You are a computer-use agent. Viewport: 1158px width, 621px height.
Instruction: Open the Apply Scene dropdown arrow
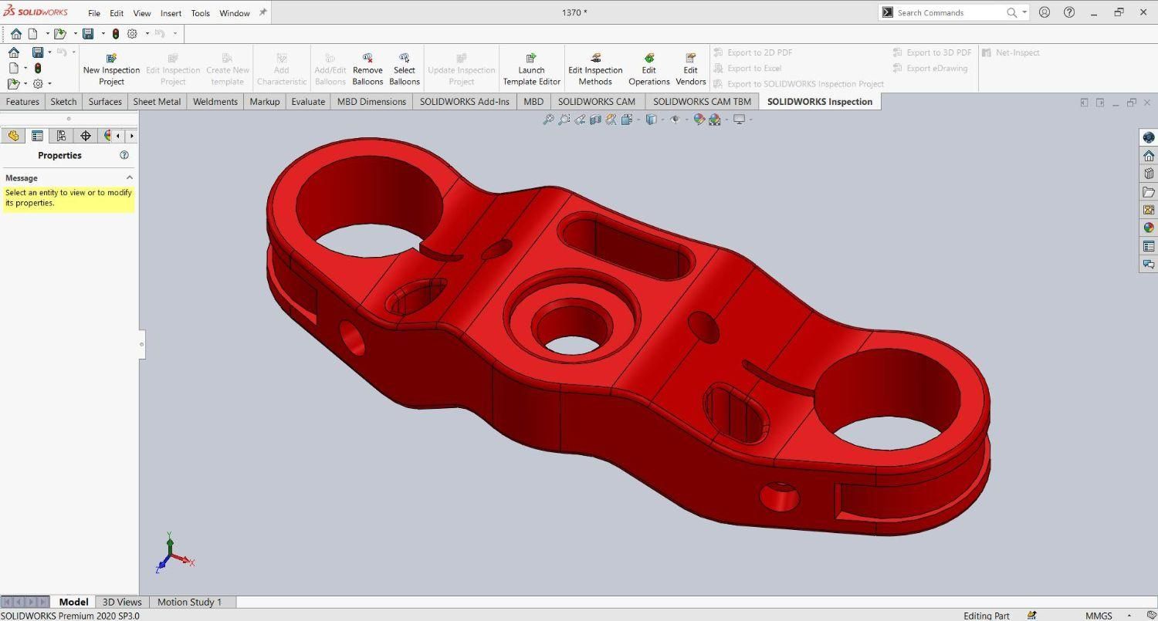[x=726, y=120]
